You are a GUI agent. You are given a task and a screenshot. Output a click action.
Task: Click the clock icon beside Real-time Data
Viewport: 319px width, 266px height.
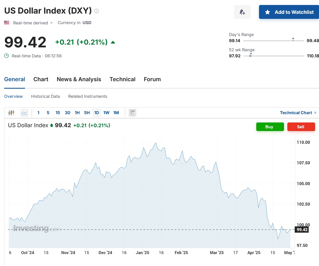(x=6, y=56)
